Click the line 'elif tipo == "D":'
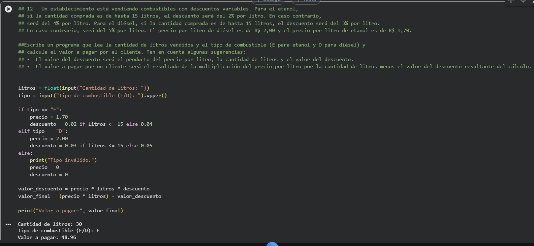Viewport: 534px width, 246px height. click(43, 131)
